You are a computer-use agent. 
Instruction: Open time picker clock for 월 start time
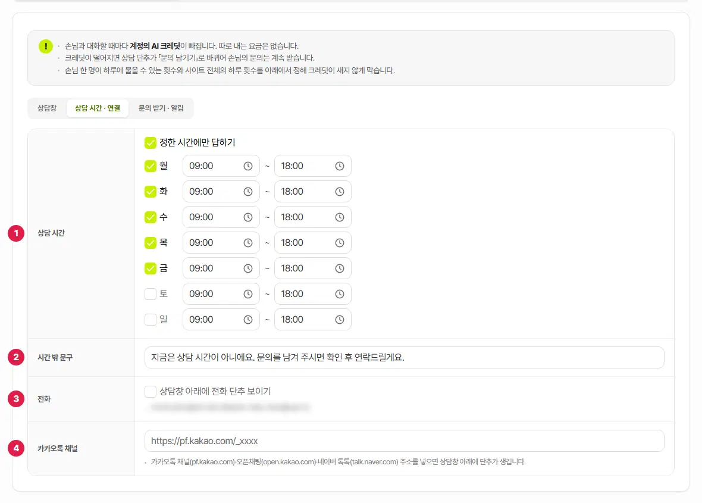click(x=248, y=166)
